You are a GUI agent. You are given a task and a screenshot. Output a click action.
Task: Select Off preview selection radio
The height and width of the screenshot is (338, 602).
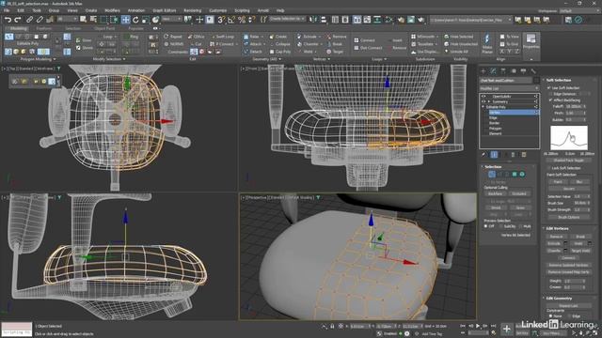[485, 226]
